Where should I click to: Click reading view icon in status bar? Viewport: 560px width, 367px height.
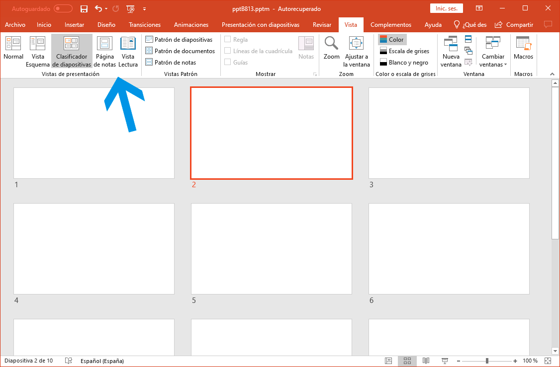pyautogui.click(x=426, y=361)
